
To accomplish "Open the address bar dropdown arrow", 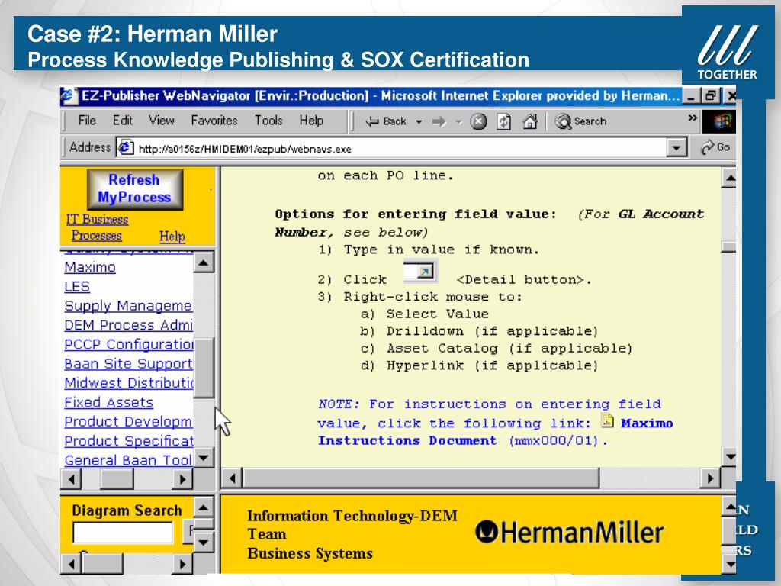I will (x=676, y=148).
